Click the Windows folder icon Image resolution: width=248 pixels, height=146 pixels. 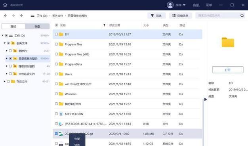pyautogui.click(x=61, y=94)
